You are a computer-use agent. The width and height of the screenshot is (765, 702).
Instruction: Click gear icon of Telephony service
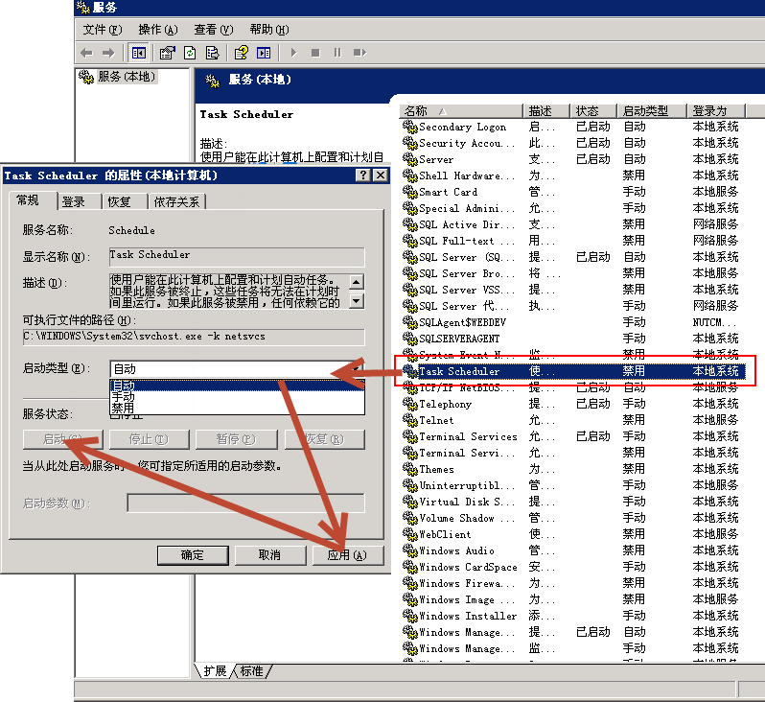pos(410,404)
